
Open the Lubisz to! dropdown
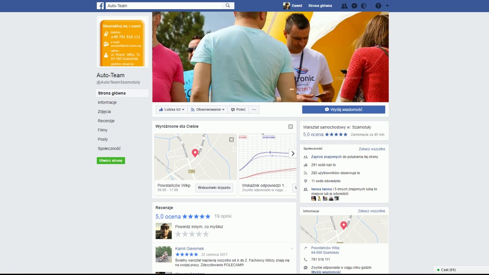pyautogui.click(x=172, y=110)
